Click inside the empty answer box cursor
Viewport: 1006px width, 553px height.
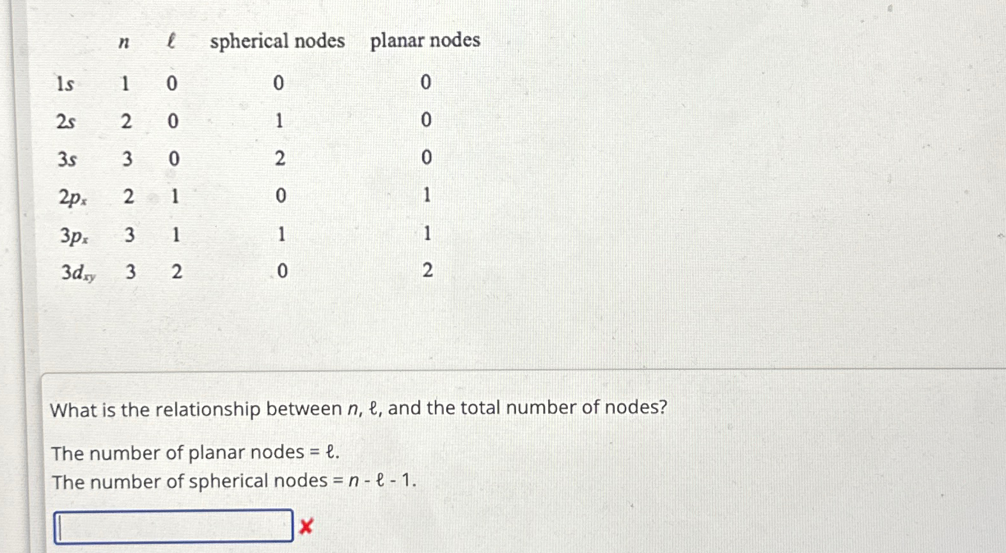[62, 525]
